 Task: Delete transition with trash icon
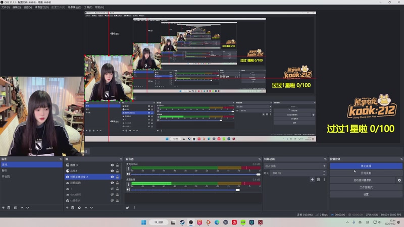(318, 180)
